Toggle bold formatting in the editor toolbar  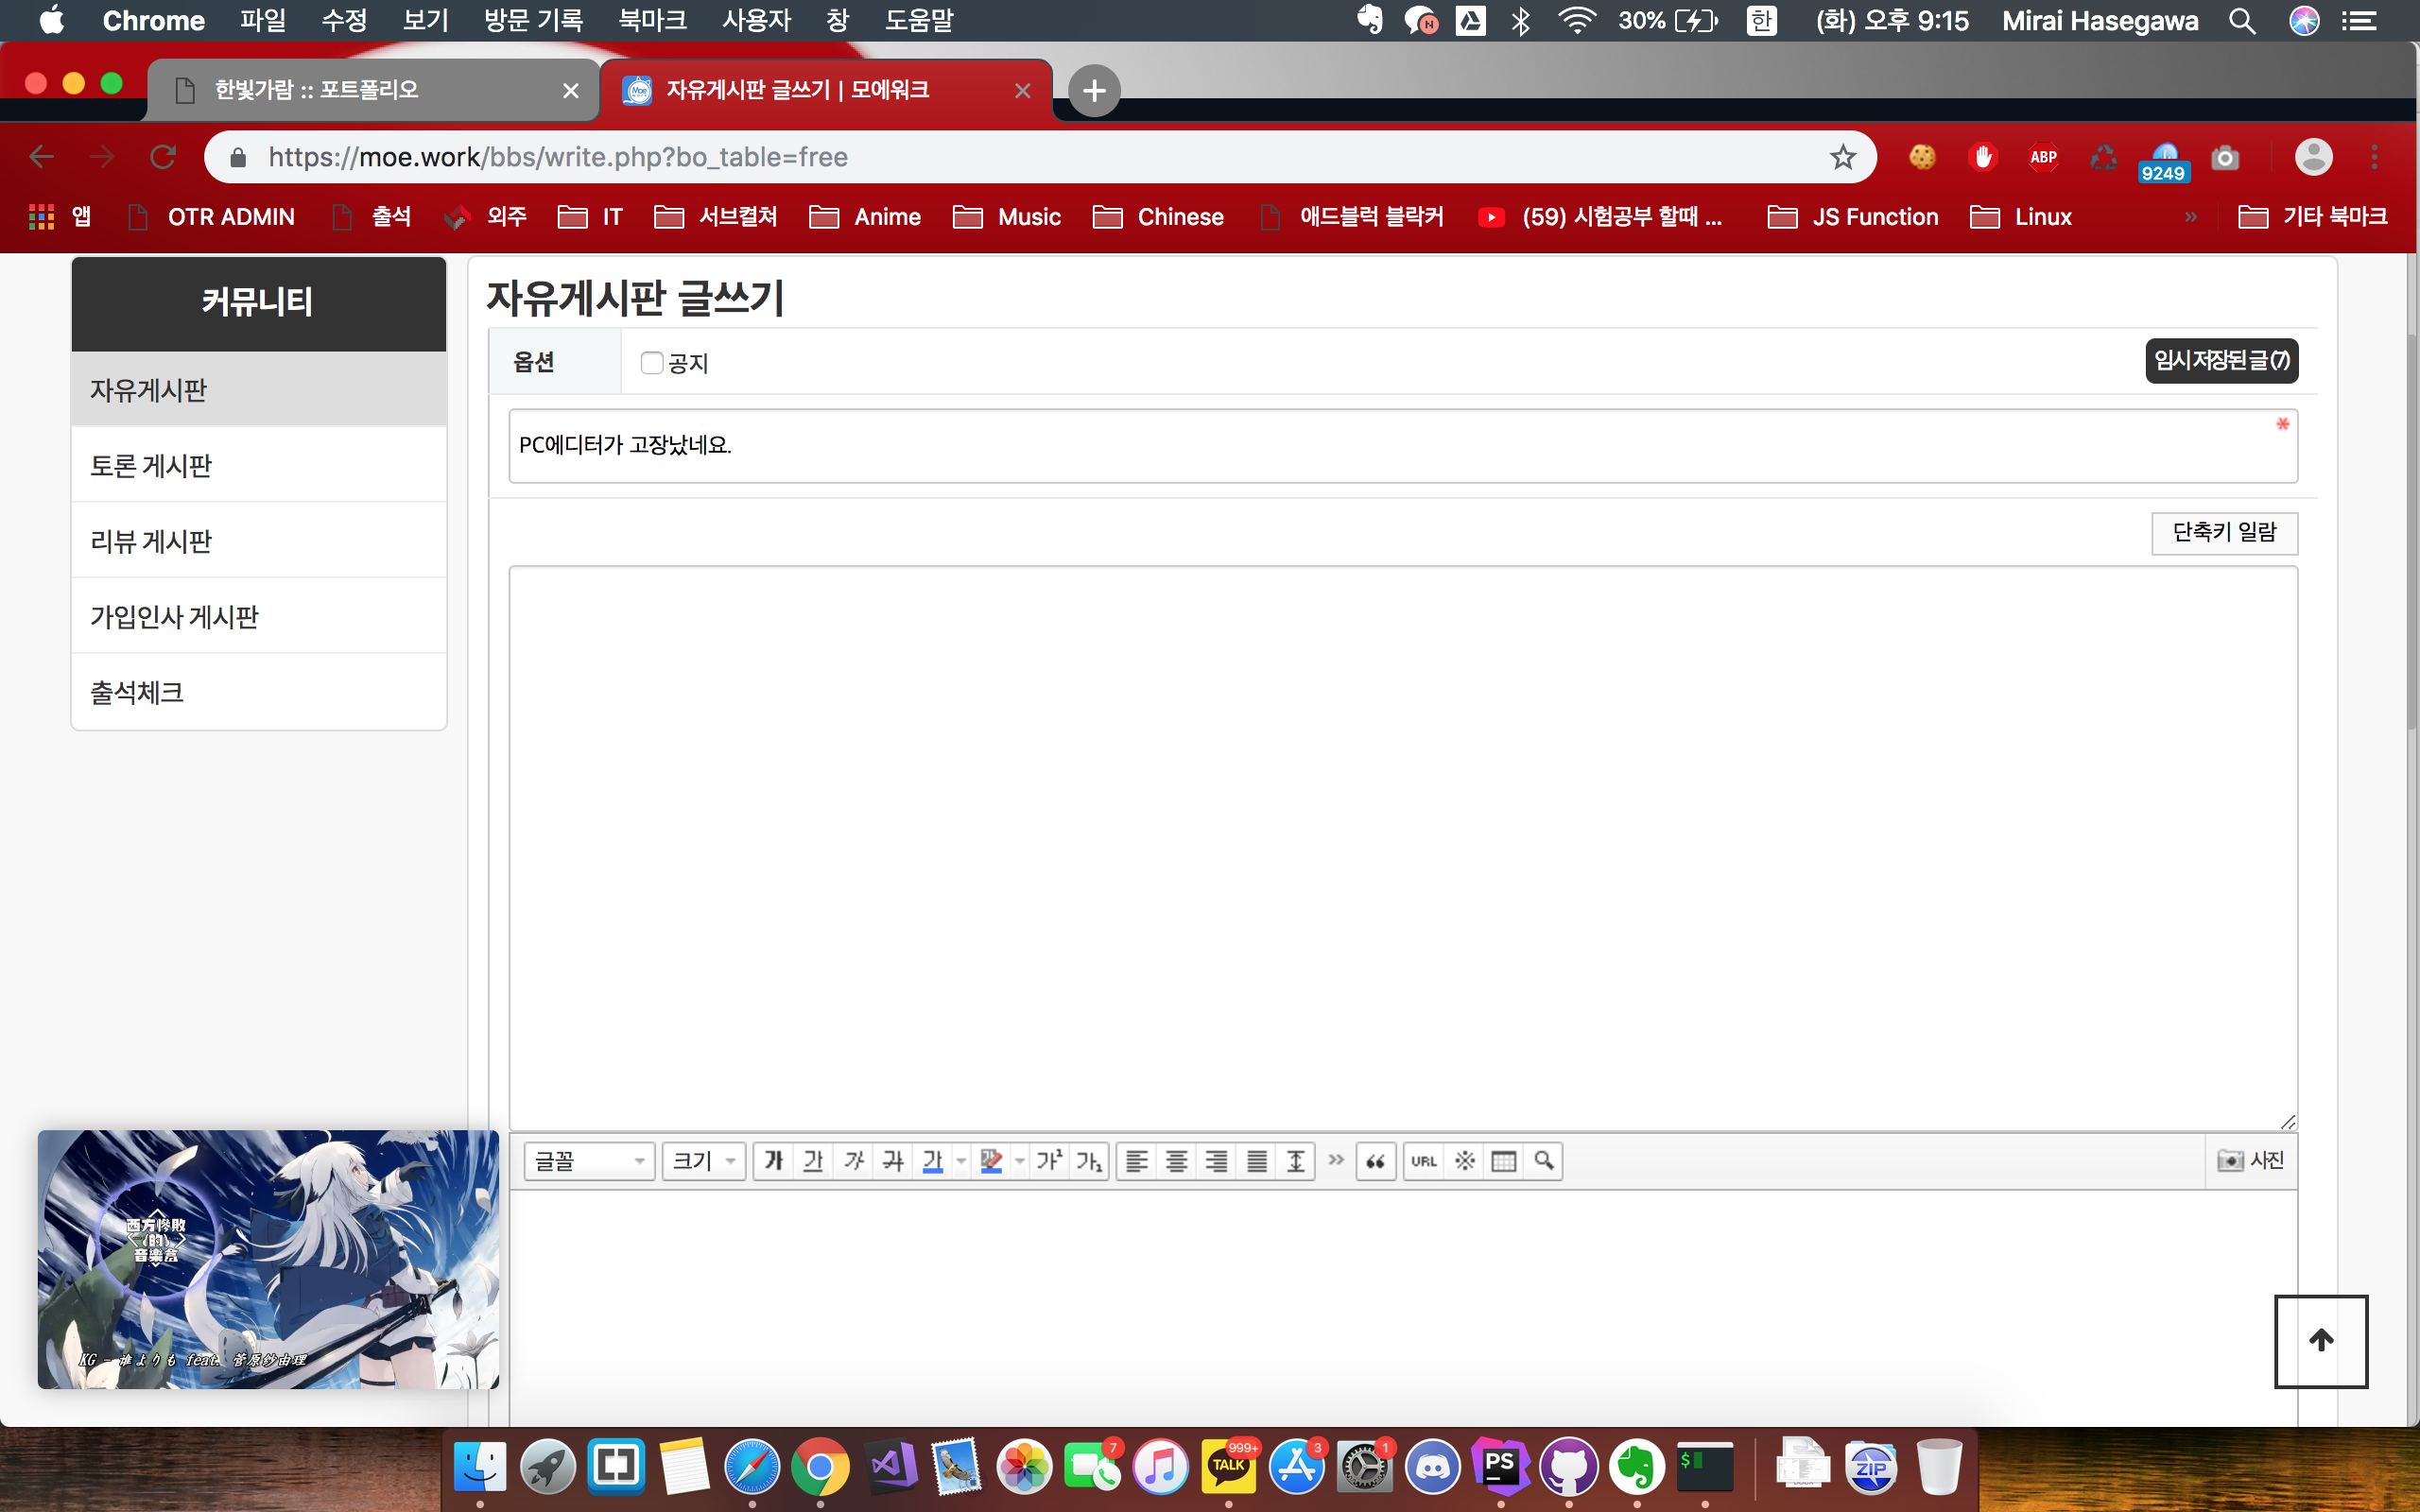coord(773,1161)
